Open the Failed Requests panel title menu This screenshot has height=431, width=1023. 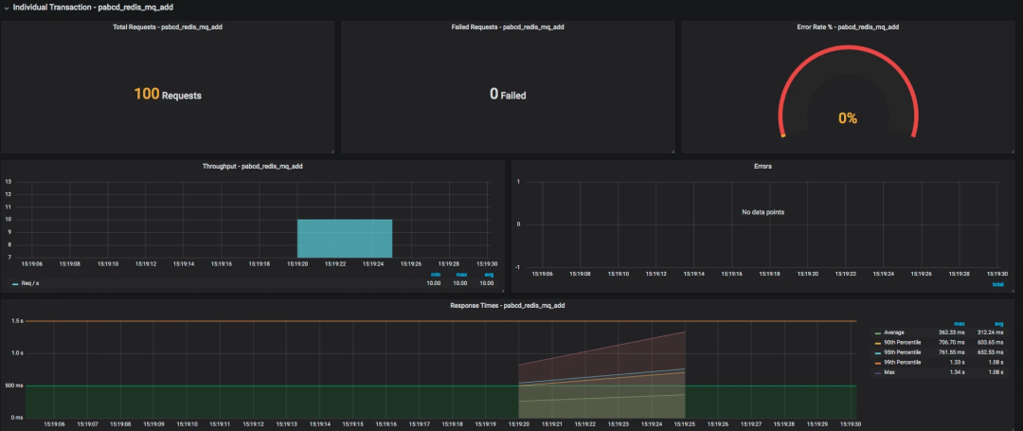pyautogui.click(x=508, y=27)
